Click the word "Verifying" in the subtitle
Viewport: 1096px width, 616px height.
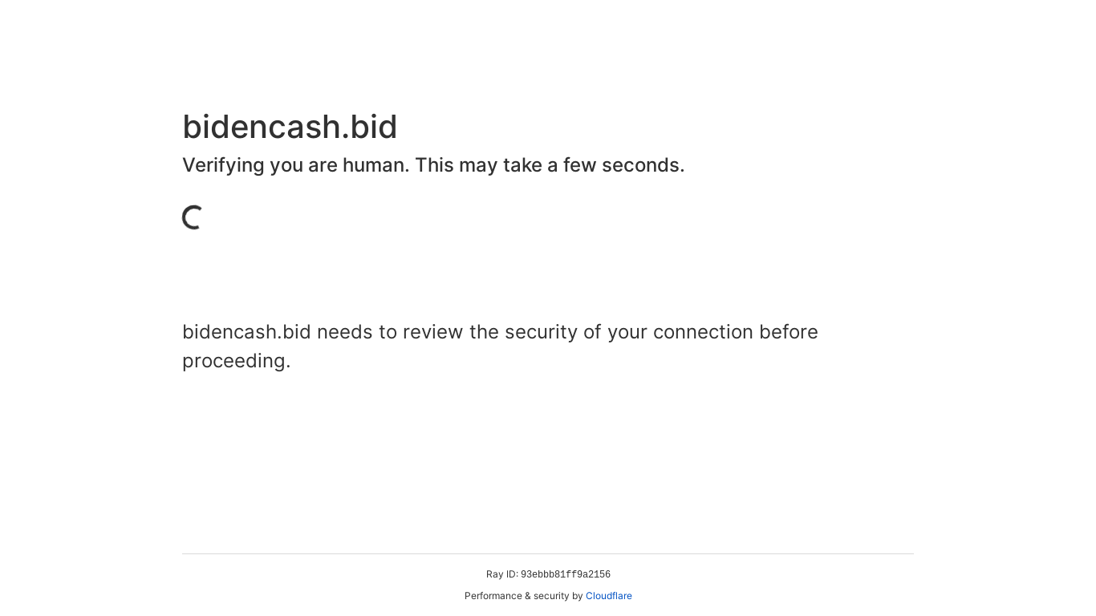[x=223, y=165]
